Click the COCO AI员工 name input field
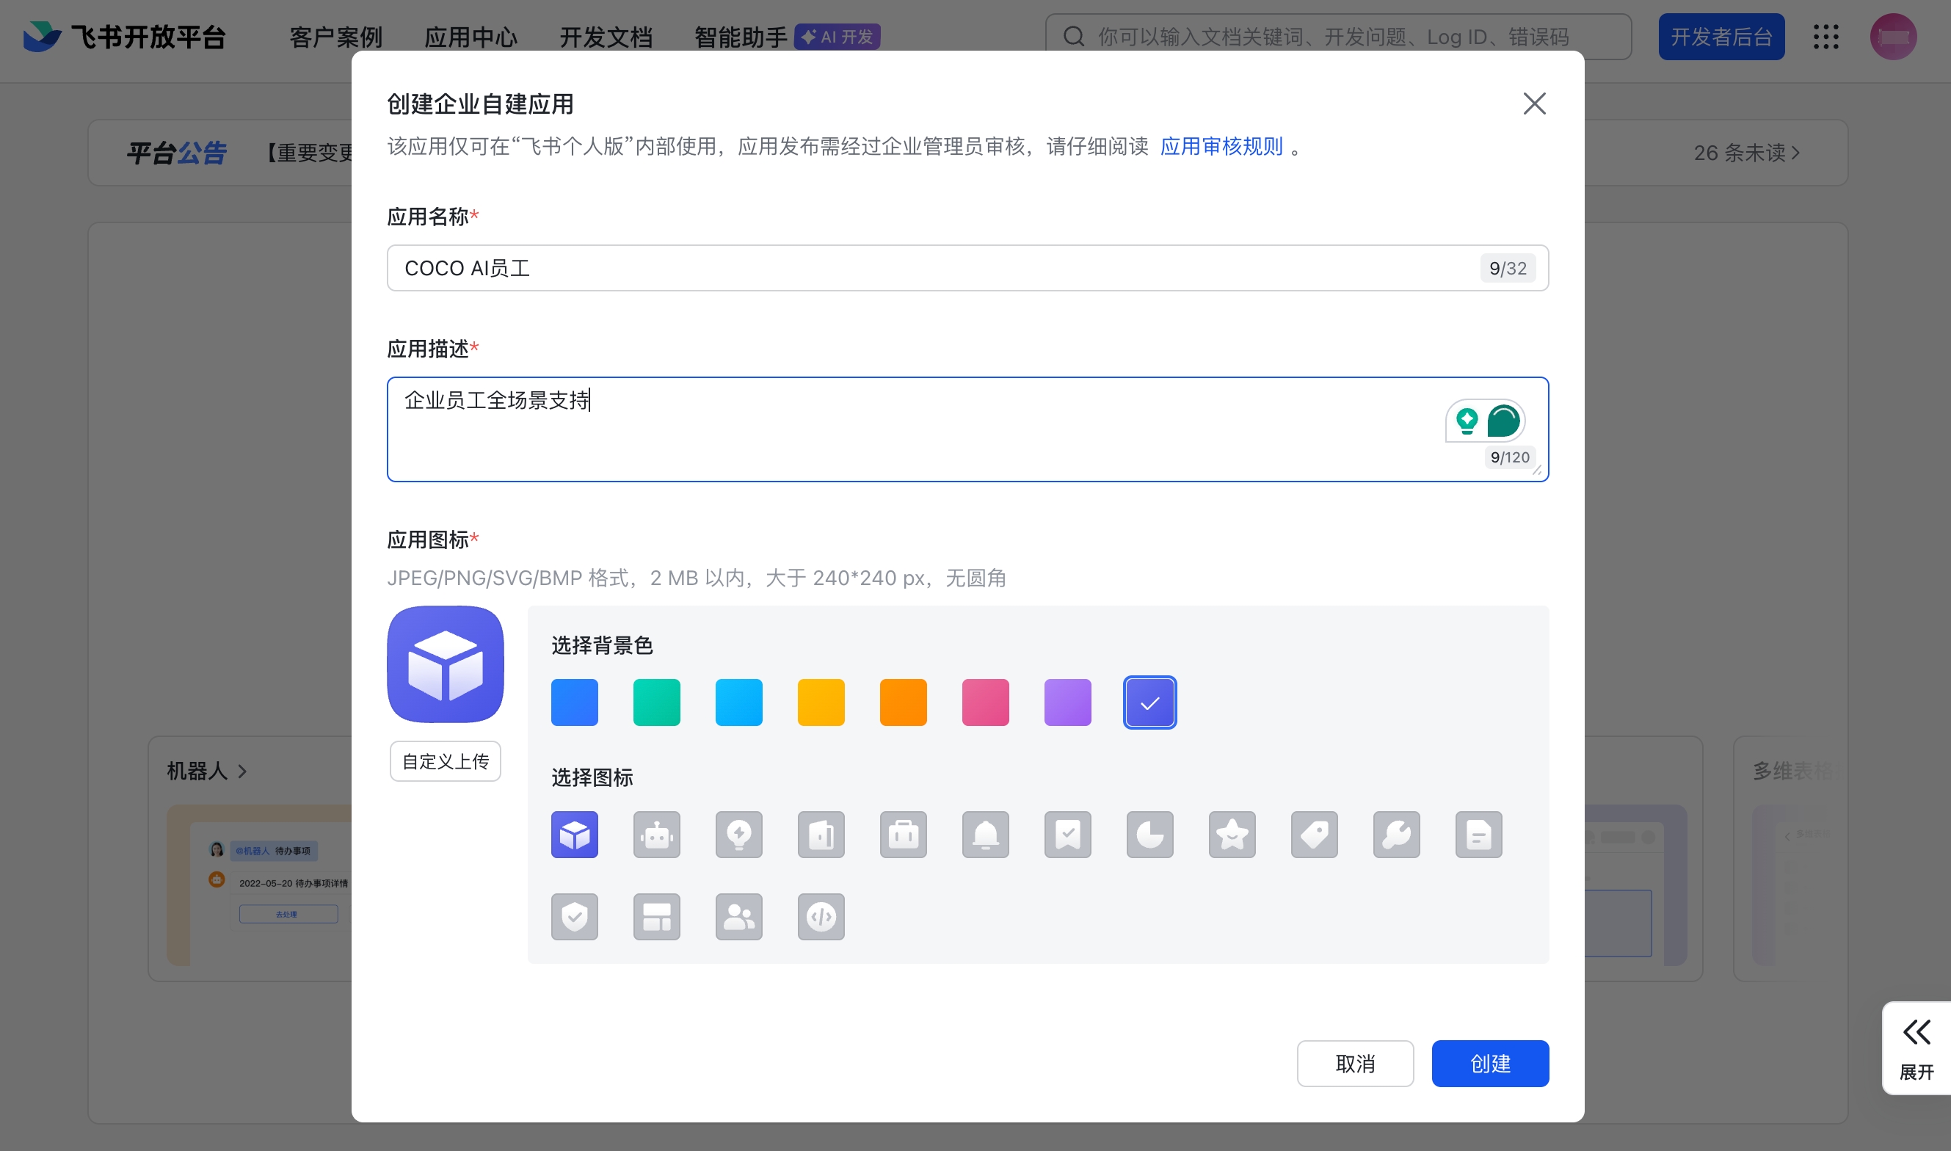This screenshot has height=1151, width=1951. pos(853,268)
